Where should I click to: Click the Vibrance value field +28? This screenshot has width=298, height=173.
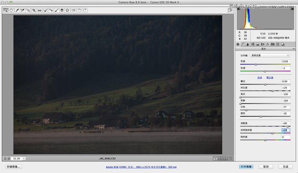pos(286,130)
